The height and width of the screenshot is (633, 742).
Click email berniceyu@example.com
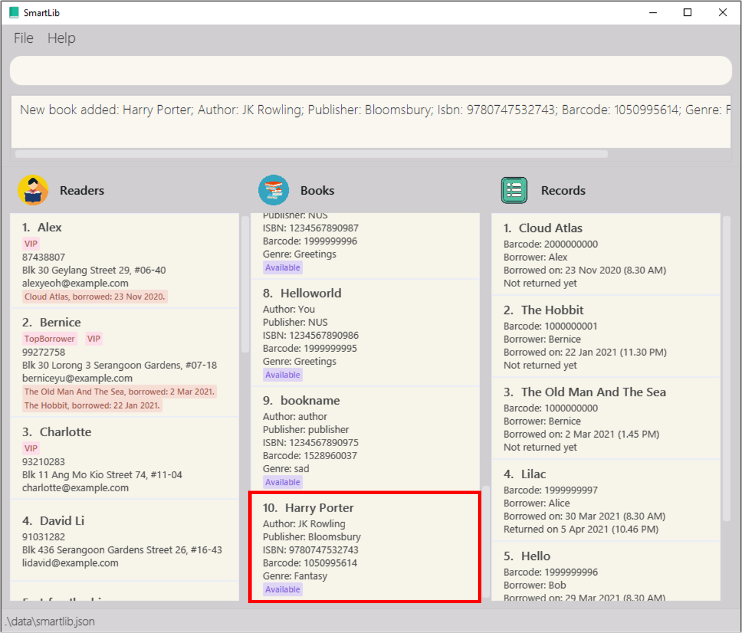(78, 378)
